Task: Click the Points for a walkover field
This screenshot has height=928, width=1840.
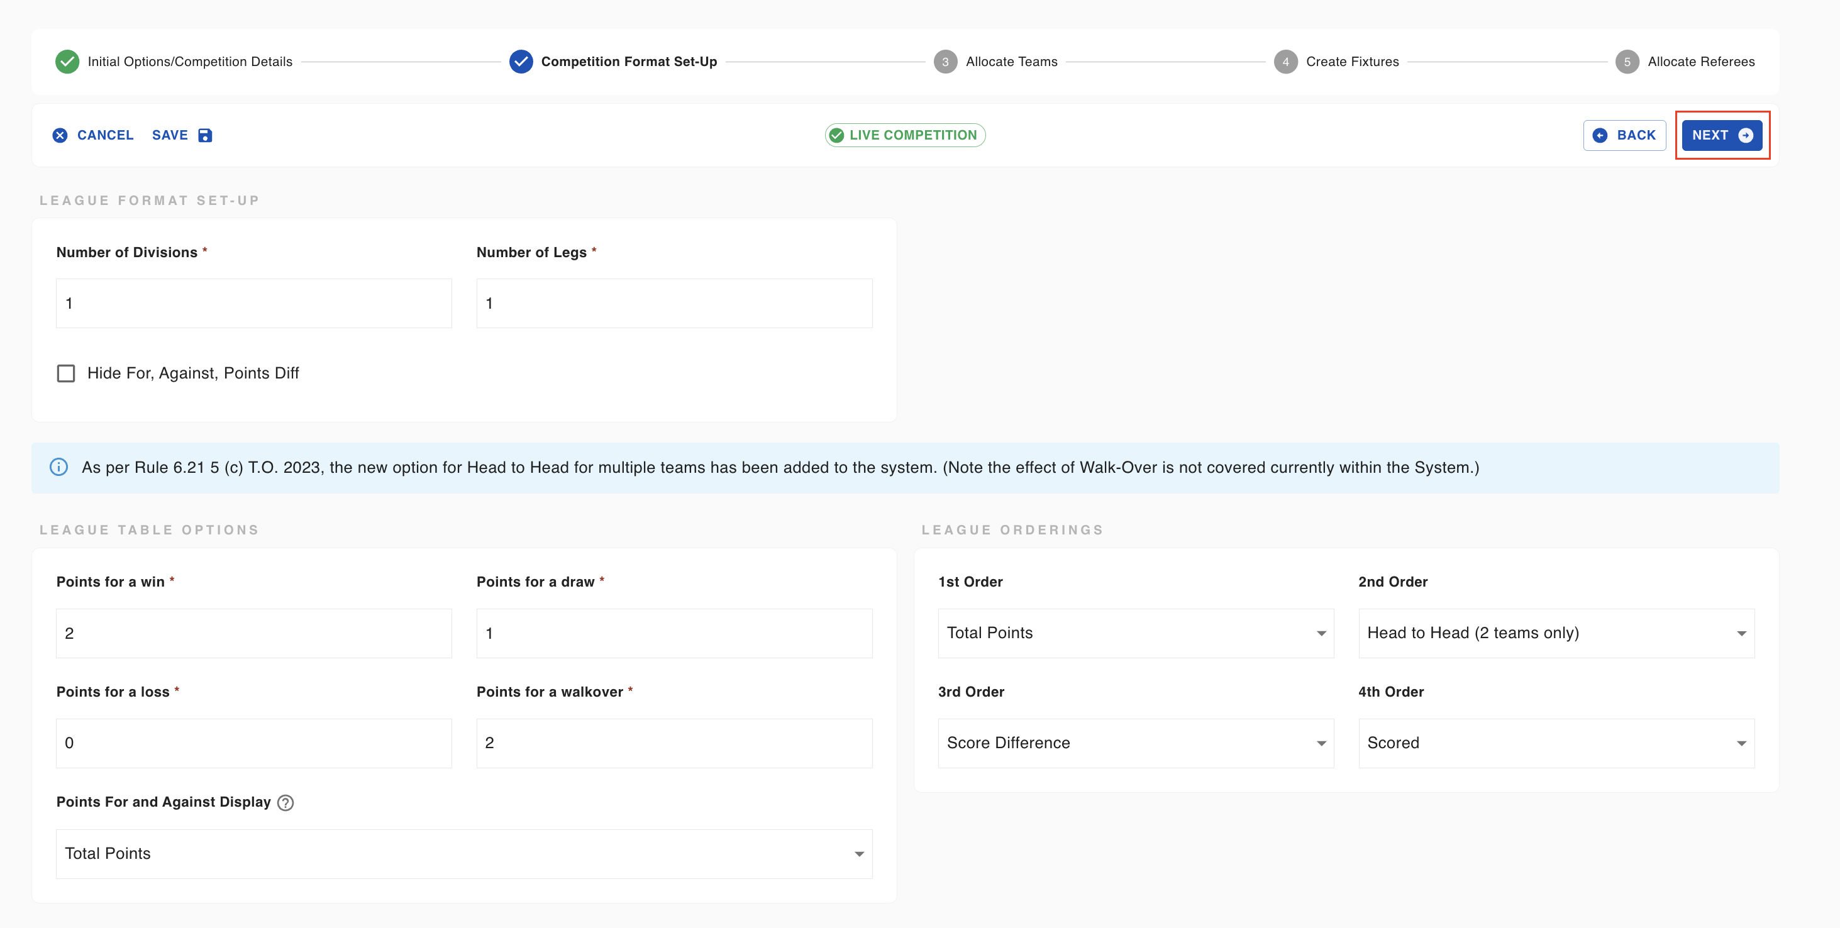Action: [673, 743]
